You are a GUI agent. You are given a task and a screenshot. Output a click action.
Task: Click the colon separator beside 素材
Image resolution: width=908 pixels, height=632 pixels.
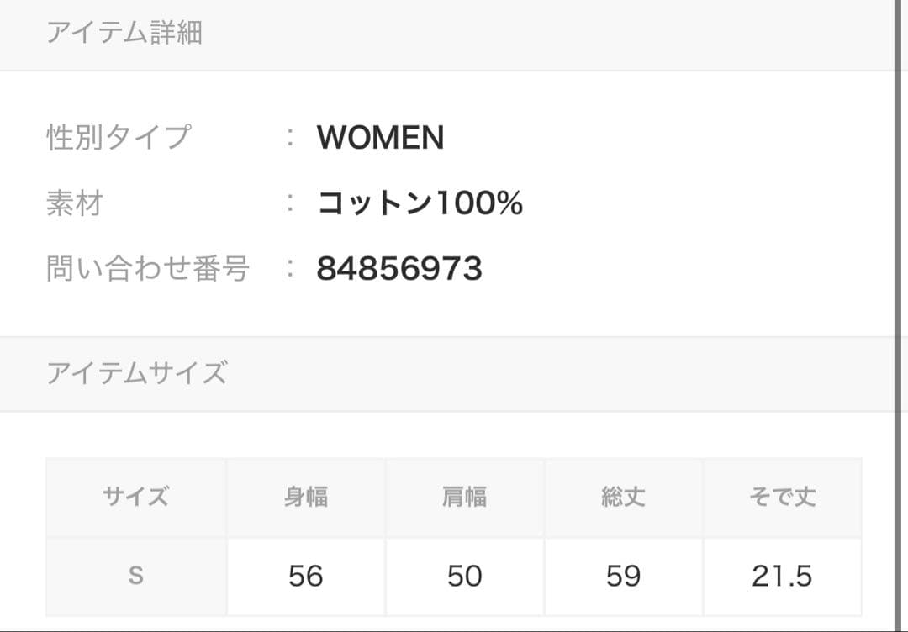(291, 203)
